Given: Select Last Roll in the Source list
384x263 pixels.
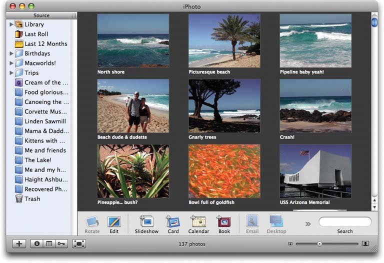Looking at the screenshot, I should 36,34.
